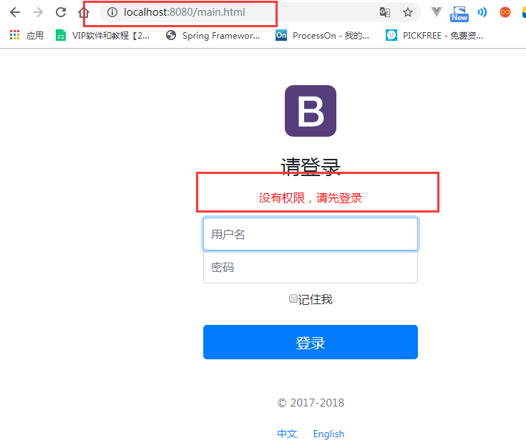Screen dimensions: 526x443
Task: Click the purple Bootstrap B logo
Action: click(311, 111)
